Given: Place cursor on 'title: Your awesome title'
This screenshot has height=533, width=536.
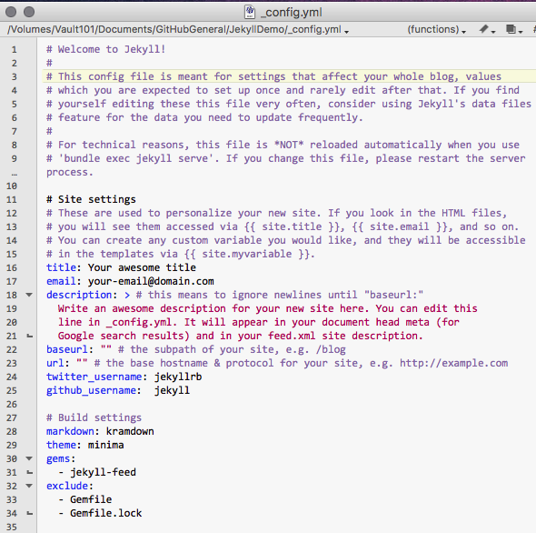Looking at the screenshot, I should (121, 267).
